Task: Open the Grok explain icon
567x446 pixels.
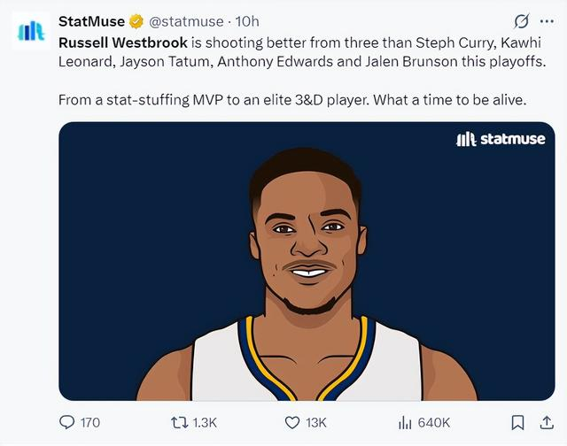Action: [x=522, y=21]
